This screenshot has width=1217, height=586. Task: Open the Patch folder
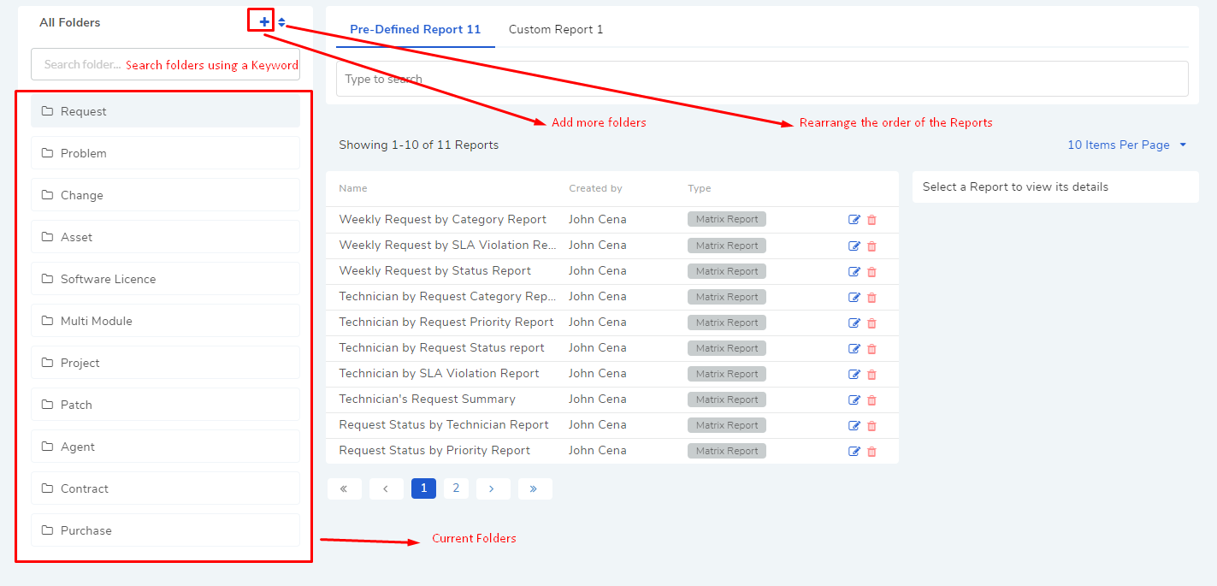165,405
